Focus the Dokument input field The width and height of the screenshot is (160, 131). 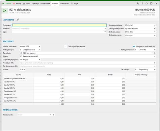[59, 25]
